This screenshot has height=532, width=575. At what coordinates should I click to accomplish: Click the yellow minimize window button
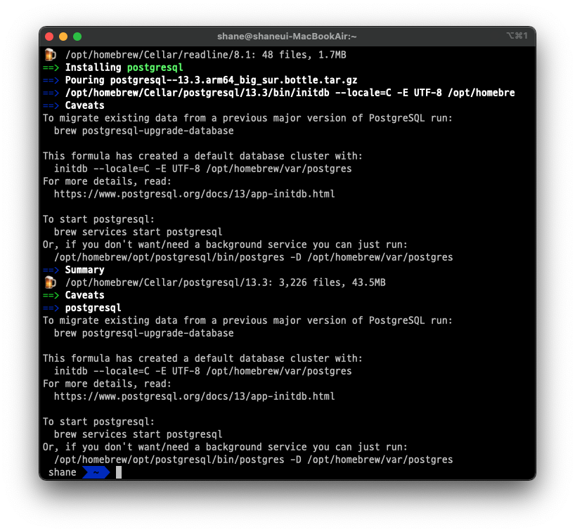pos(63,37)
